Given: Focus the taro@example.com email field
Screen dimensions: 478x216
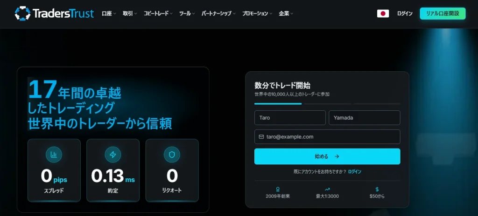Looking at the screenshot, I should (x=327, y=137).
